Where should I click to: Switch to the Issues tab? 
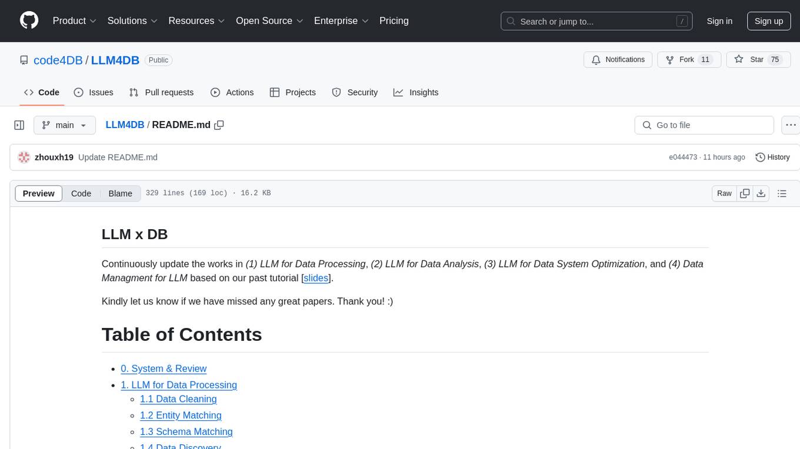[94, 92]
